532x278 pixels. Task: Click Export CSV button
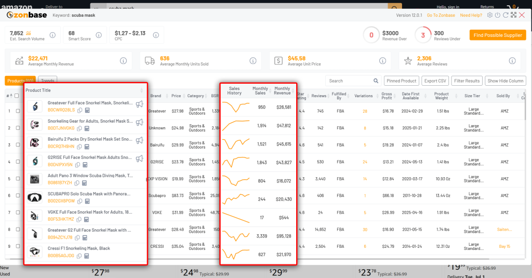coord(435,81)
